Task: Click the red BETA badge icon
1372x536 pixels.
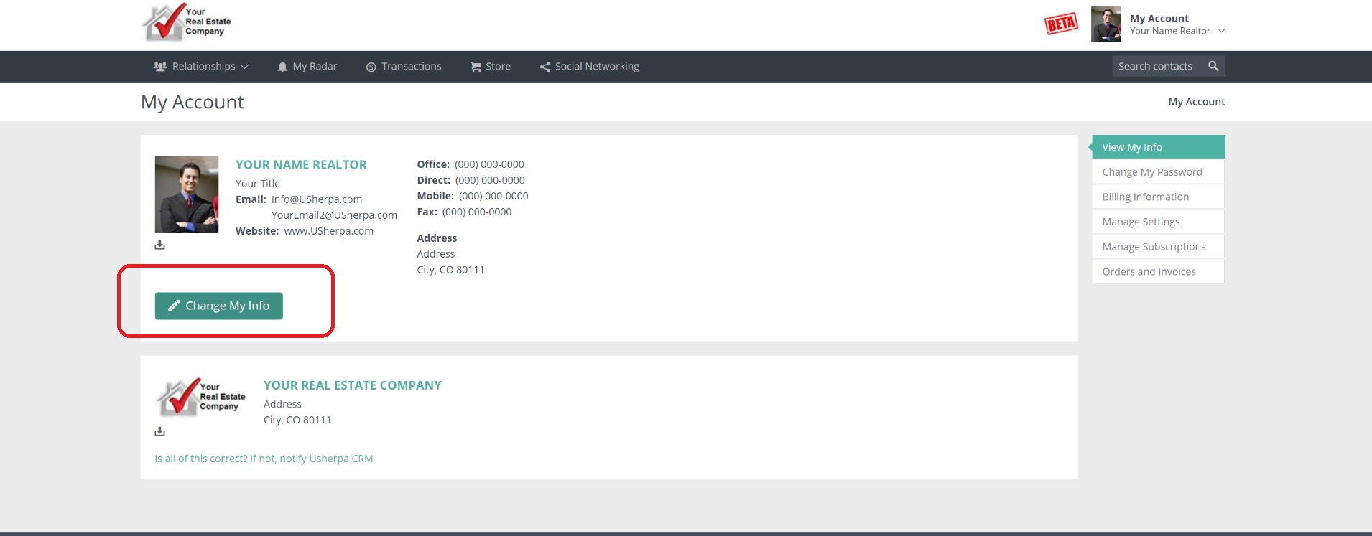Action: tap(1061, 24)
